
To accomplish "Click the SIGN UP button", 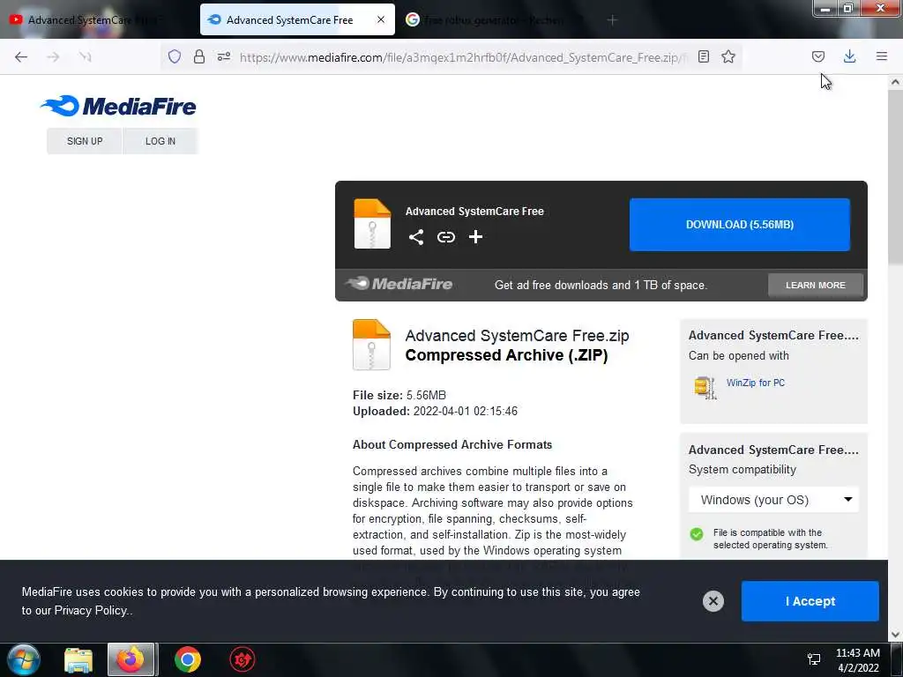I will pos(85,141).
